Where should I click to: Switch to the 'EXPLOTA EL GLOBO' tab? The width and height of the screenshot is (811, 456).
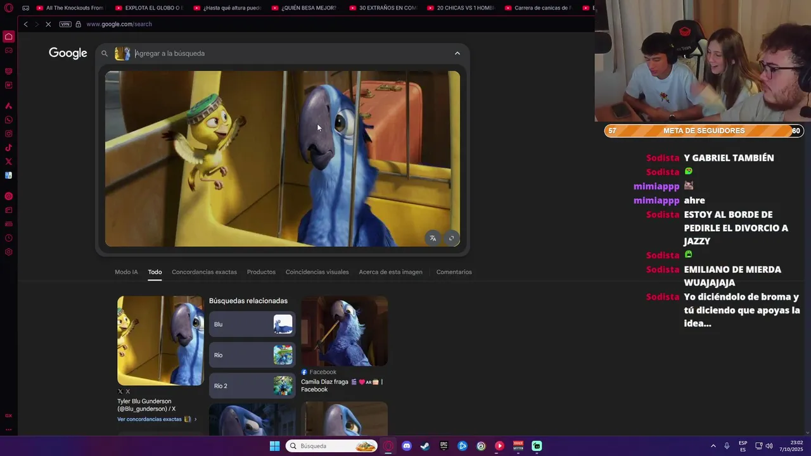point(149,8)
